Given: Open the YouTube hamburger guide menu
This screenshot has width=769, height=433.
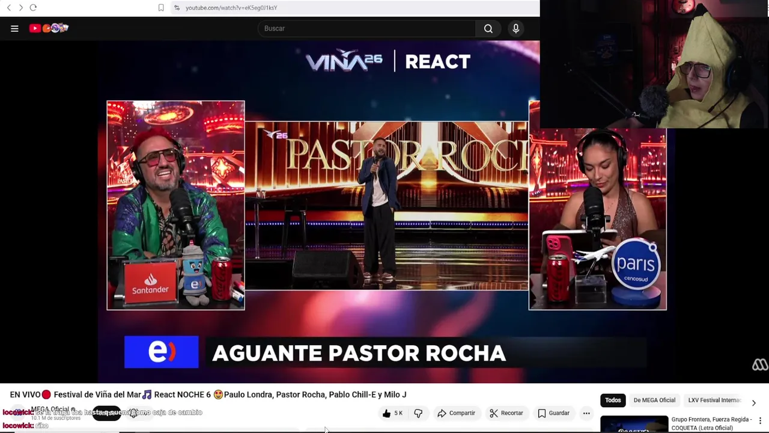Looking at the screenshot, I should [14, 28].
